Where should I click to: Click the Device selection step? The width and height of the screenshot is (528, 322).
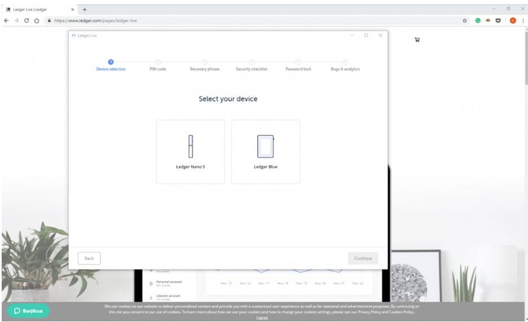(111, 65)
